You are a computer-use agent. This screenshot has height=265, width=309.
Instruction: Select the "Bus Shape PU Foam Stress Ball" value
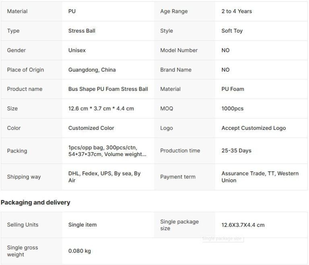108,89
